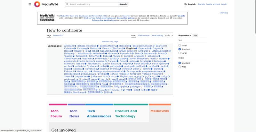Image resolution: width=256 pixels, height=132 pixels.
Task: Click the Search button
Action: pyautogui.click(x=123, y=4)
